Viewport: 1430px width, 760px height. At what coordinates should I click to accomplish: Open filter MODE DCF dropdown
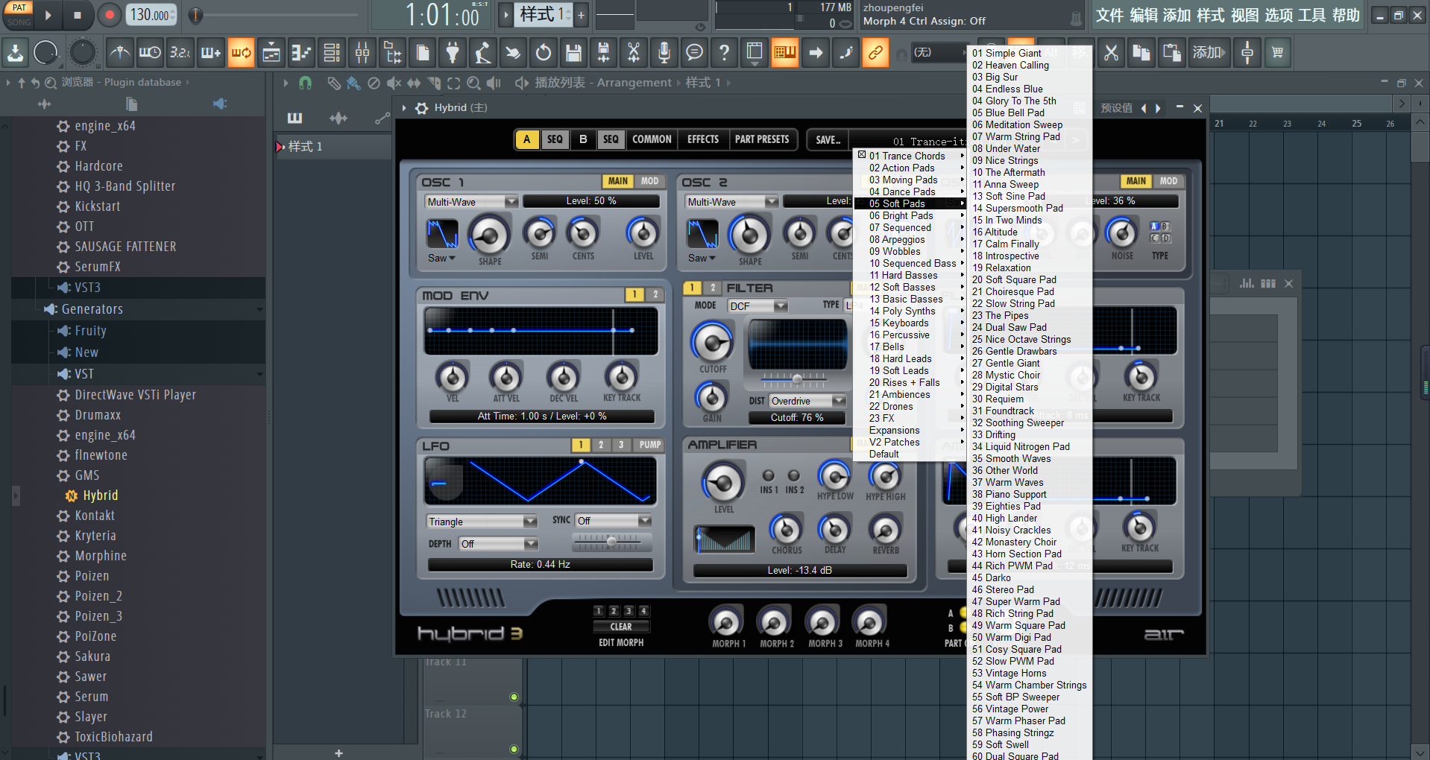[757, 306]
